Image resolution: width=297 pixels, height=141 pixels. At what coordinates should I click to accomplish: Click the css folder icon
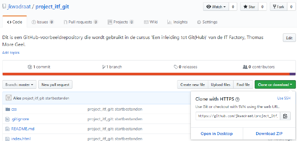[x=7, y=109]
